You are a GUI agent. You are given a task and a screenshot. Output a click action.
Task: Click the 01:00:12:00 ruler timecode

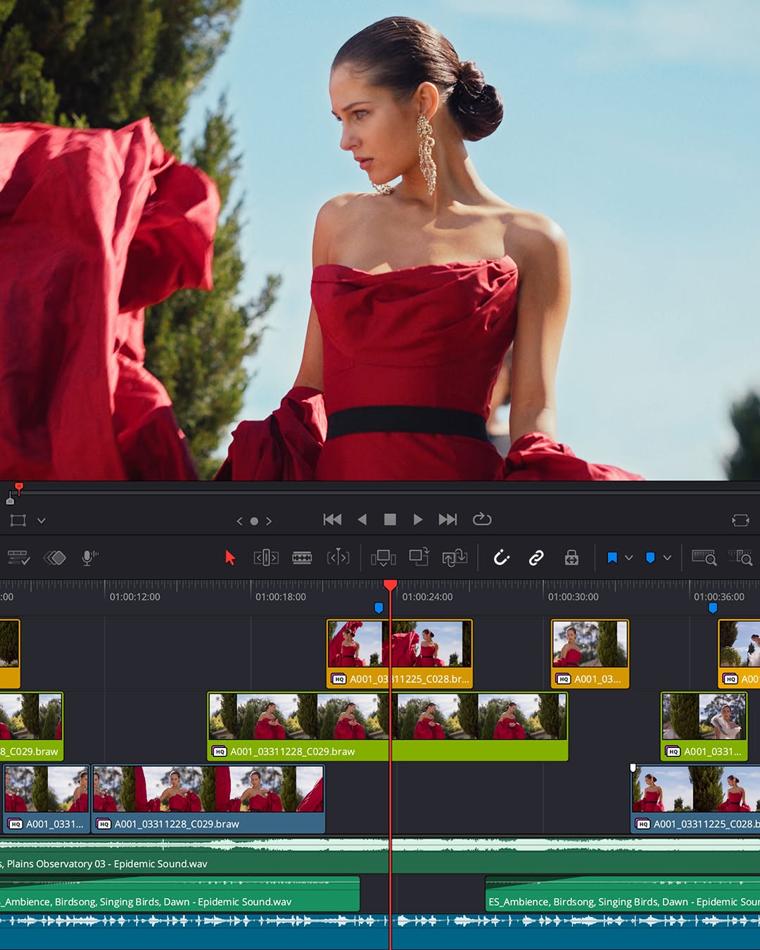tap(134, 597)
